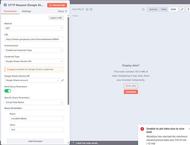Click the parameters panel scrollbar thumb
The width and height of the screenshot is (190, 145).
[68, 61]
